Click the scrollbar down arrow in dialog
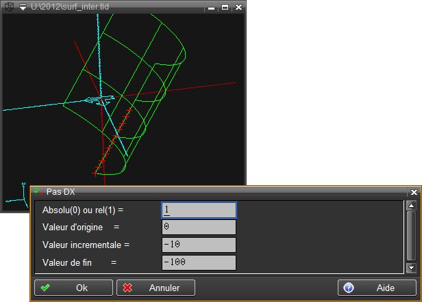 (x=411, y=268)
